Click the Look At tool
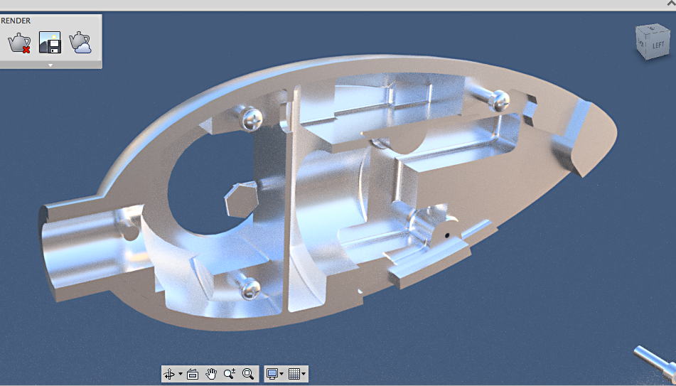 pyautogui.click(x=193, y=374)
